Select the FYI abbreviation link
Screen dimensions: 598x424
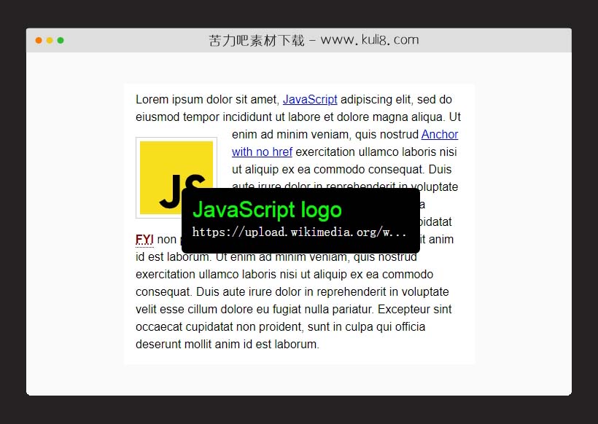pyautogui.click(x=144, y=239)
